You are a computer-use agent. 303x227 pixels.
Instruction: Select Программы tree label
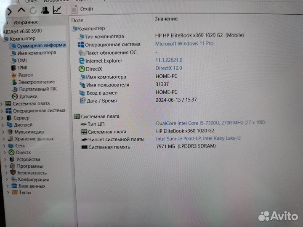[x=30, y=166]
